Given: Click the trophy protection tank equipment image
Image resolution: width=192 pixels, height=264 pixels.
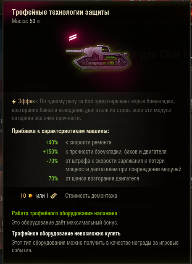Looking at the screenshot, I should (98, 58).
